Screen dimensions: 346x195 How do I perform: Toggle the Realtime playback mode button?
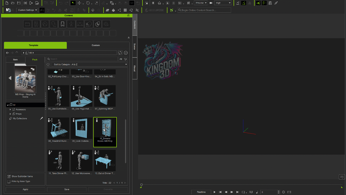pos(201,192)
